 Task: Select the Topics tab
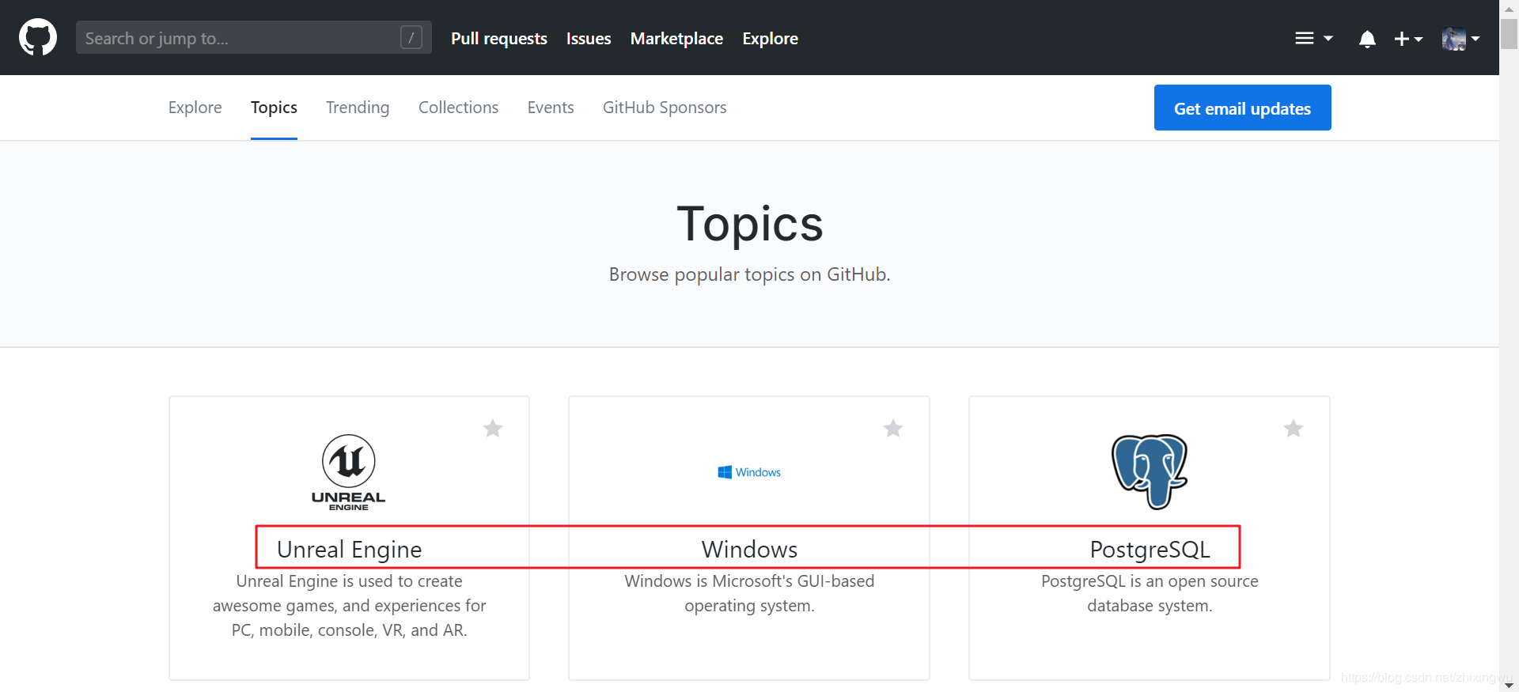[274, 108]
